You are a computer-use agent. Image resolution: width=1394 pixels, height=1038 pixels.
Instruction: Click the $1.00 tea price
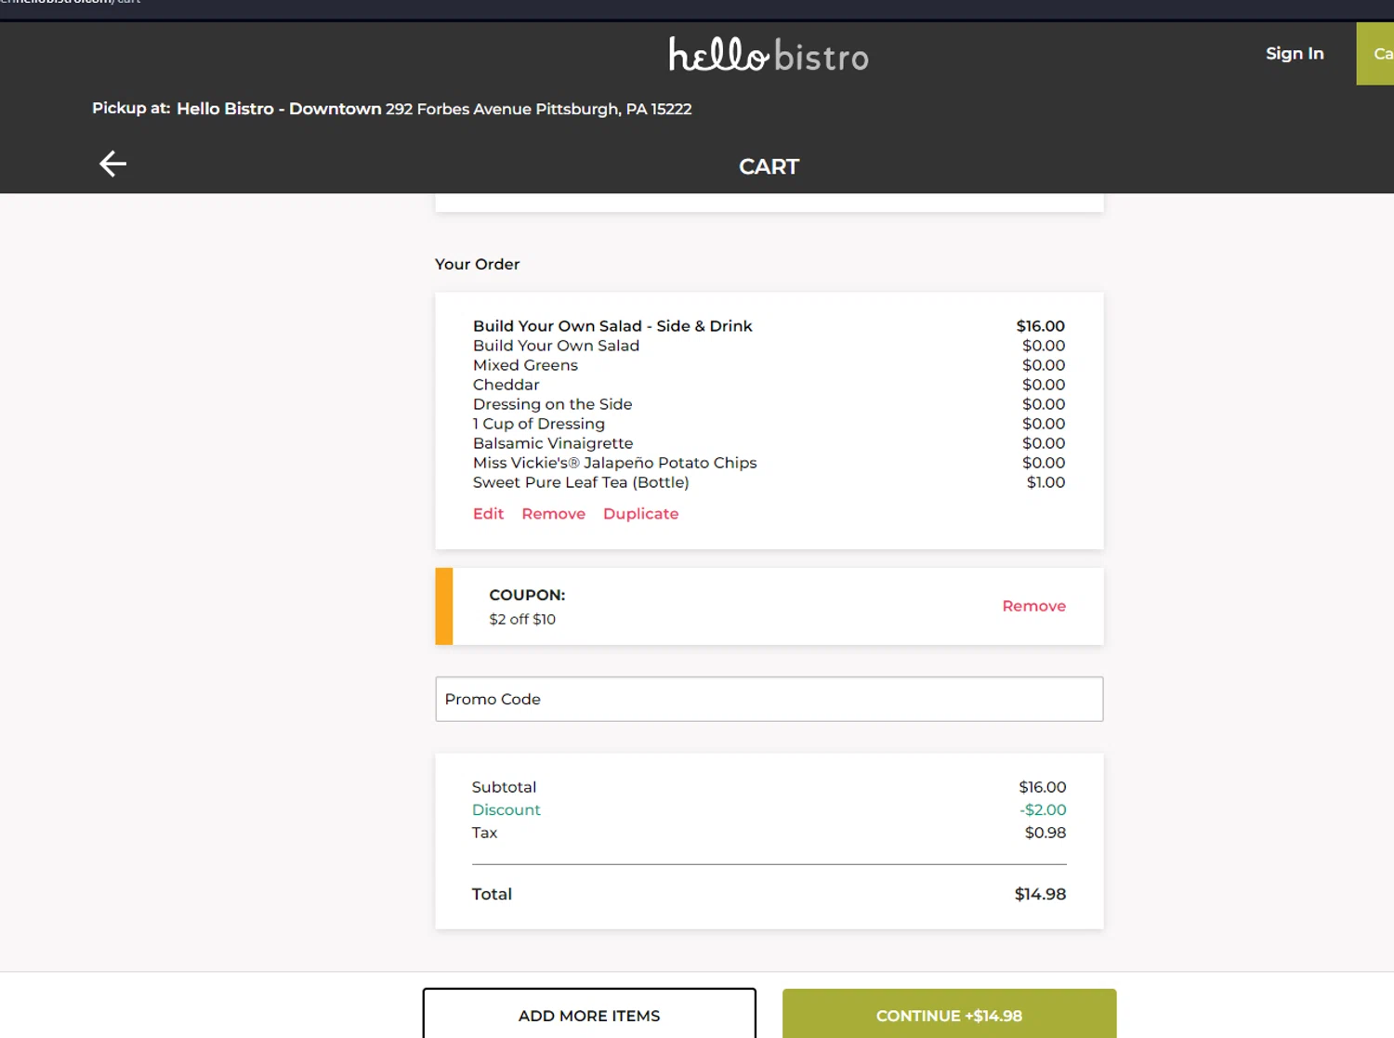(x=1045, y=482)
